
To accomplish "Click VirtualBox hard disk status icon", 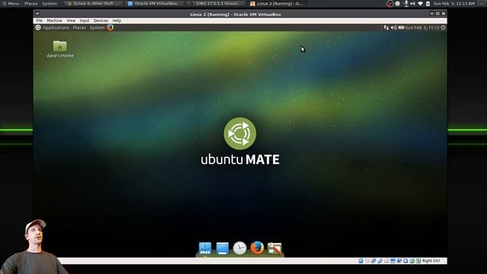I will [361, 260].
